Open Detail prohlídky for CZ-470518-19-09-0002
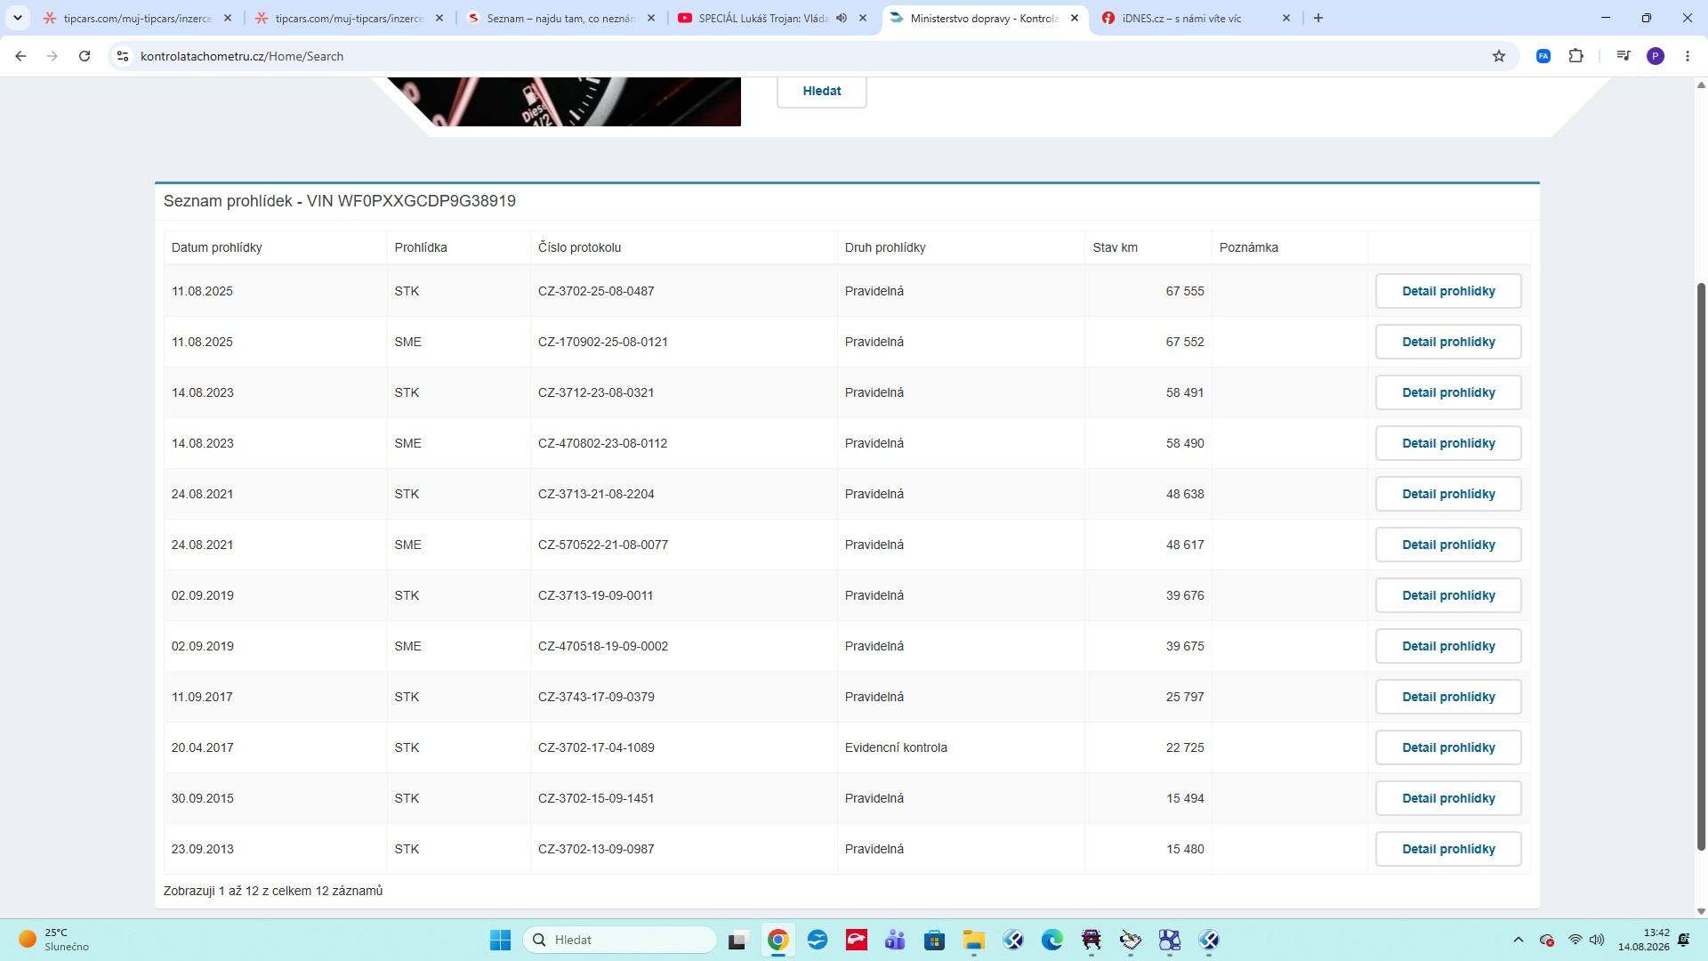The height and width of the screenshot is (961, 1708). click(x=1448, y=646)
